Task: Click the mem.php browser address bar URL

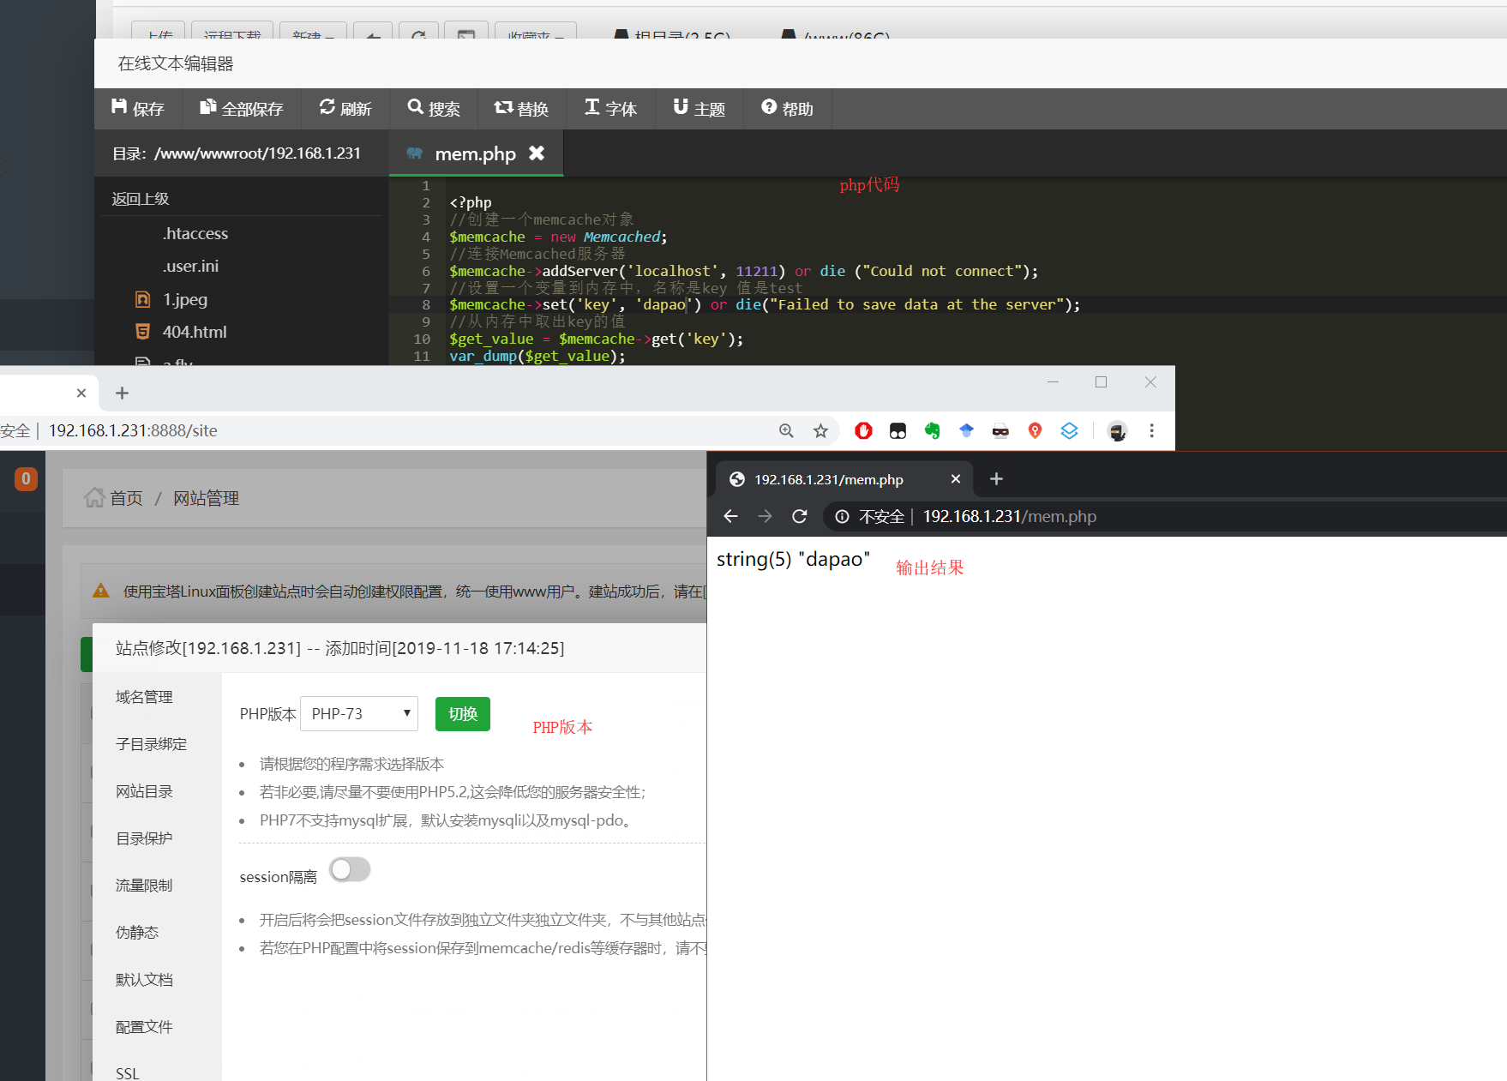Action: [x=1009, y=516]
